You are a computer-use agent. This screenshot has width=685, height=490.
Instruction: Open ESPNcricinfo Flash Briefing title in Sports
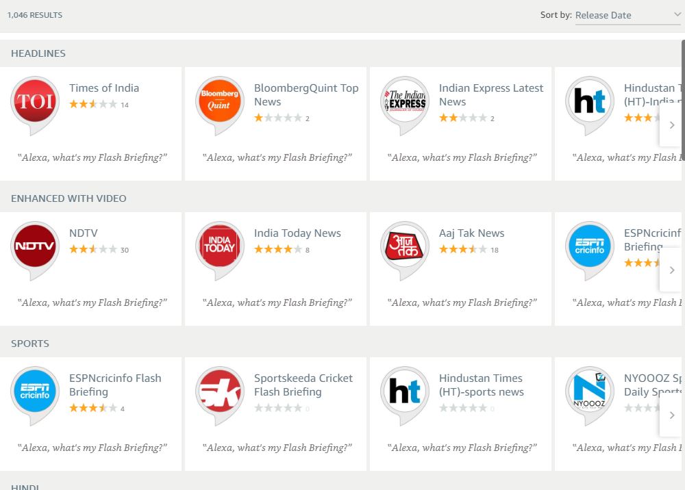point(115,385)
